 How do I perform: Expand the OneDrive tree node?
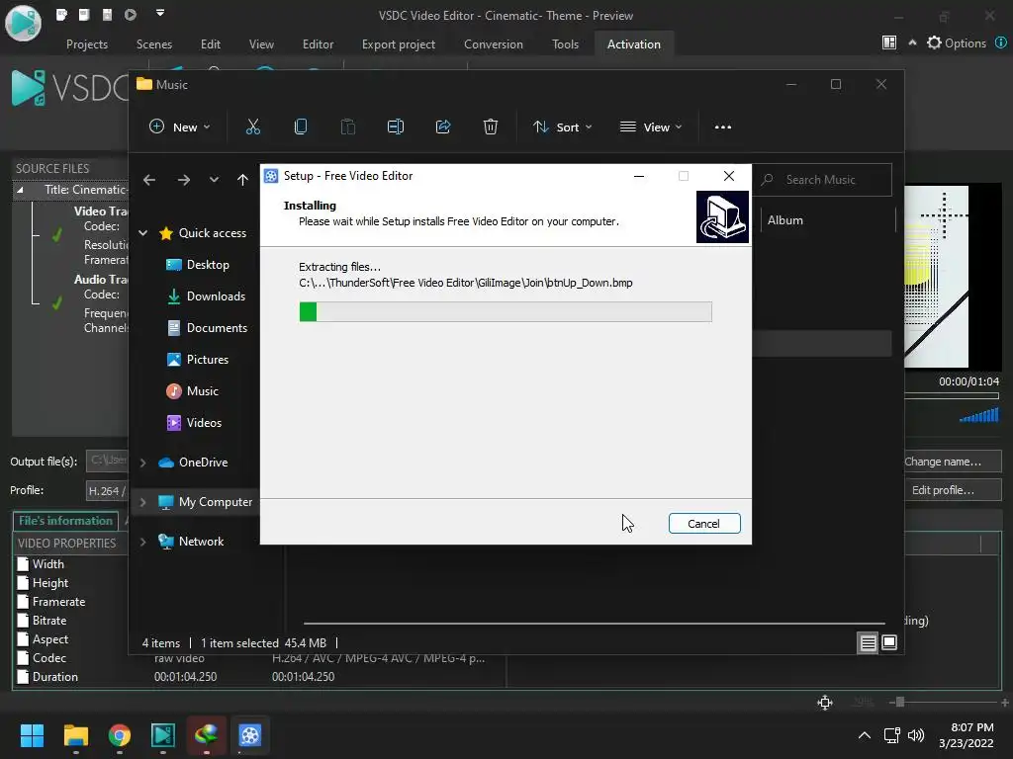(x=142, y=463)
